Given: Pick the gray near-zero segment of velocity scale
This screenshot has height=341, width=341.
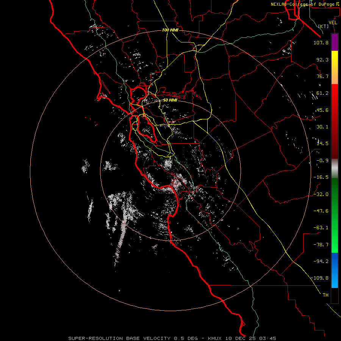Looking at the screenshot, I should coord(335,168).
